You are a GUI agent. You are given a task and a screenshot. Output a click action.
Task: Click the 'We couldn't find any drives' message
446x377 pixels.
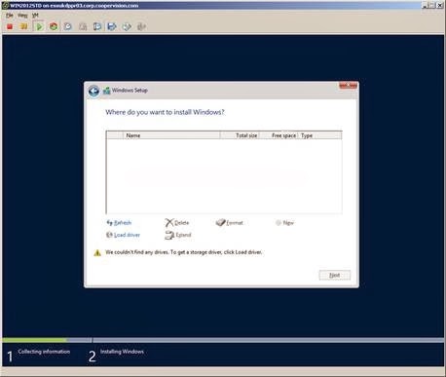coord(184,252)
